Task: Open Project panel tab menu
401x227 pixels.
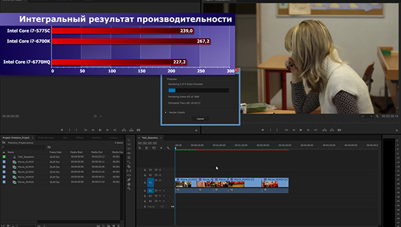Action: coord(32,138)
